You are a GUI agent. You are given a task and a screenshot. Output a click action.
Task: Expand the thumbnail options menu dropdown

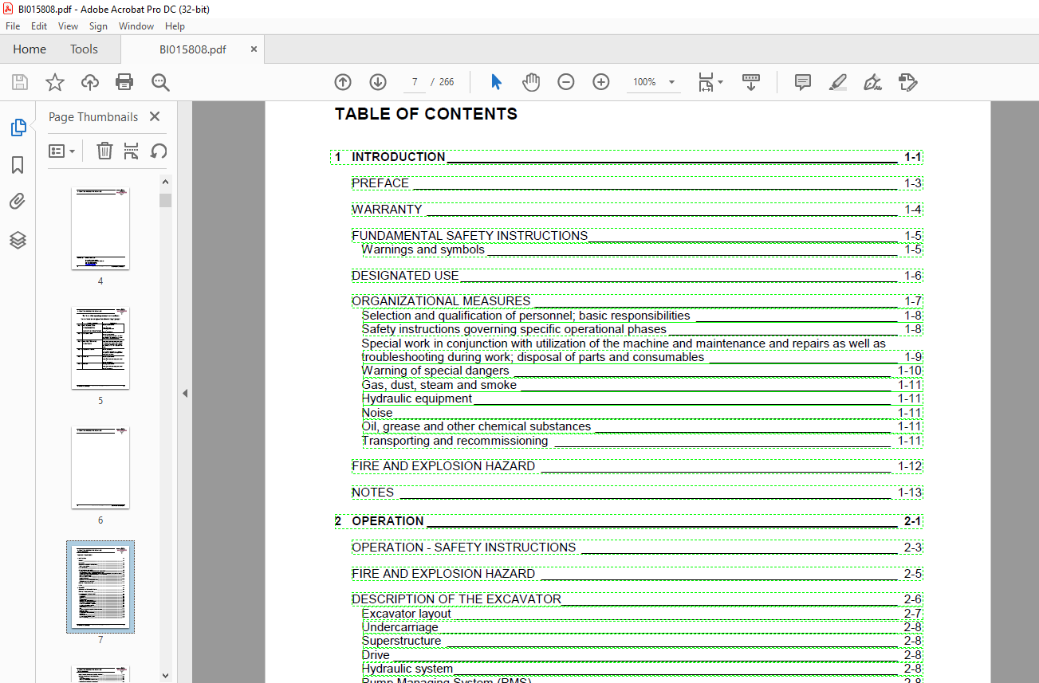click(x=62, y=151)
